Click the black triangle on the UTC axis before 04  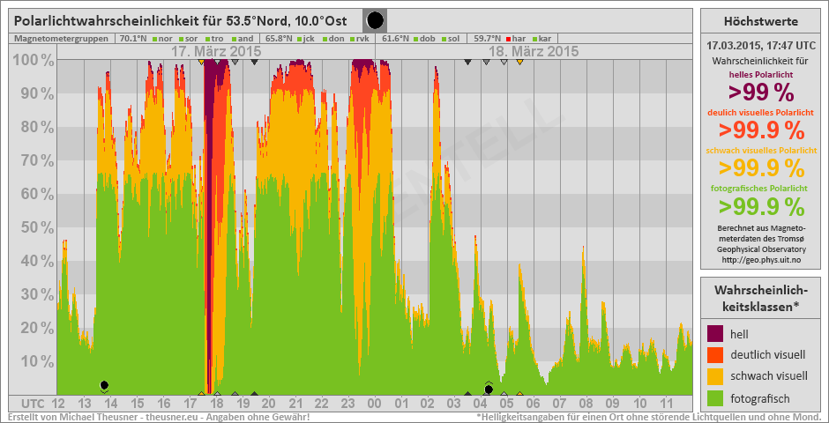(x=467, y=393)
